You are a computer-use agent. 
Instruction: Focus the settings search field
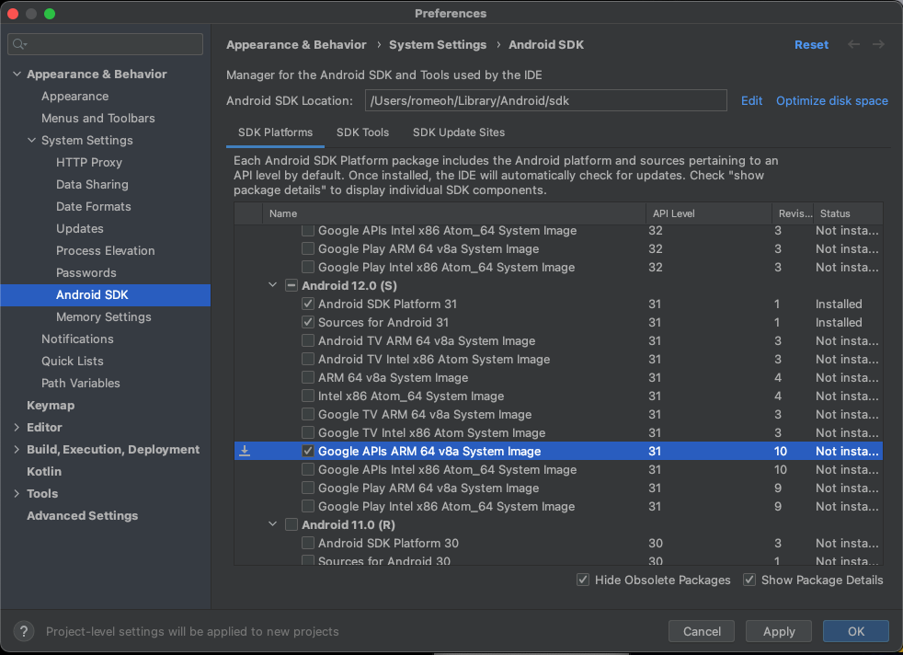point(106,44)
